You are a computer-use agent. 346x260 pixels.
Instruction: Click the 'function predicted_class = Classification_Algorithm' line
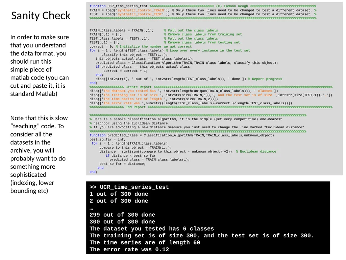(x=181, y=135)
